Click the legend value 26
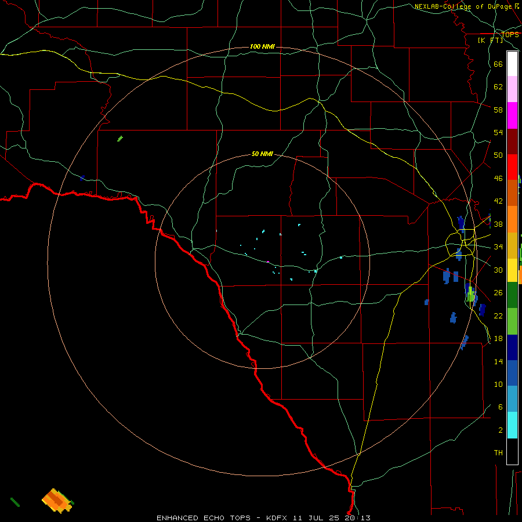Screen dimensions: 522x522 pyautogui.click(x=498, y=293)
